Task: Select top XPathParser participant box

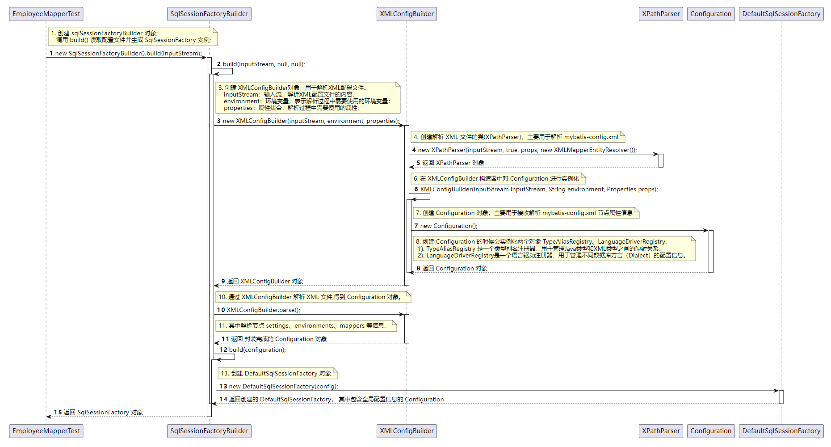Action: 661,14
